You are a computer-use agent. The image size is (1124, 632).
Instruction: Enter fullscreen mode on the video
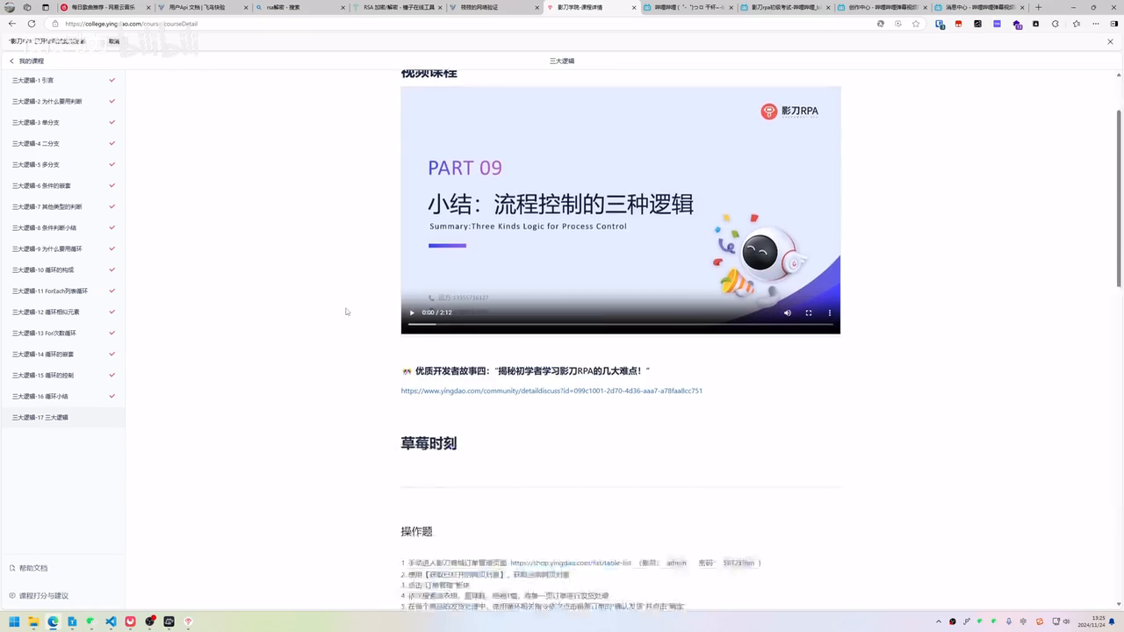click(x=809, y=312)
